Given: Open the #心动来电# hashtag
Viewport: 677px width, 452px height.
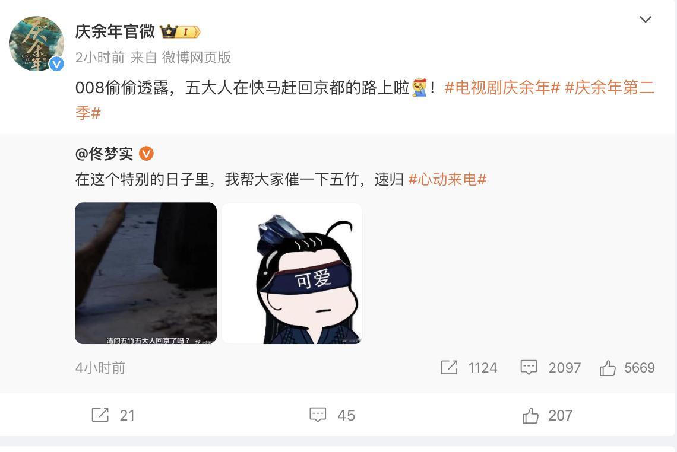Looking at the screenshot, I should click(447, 179).
